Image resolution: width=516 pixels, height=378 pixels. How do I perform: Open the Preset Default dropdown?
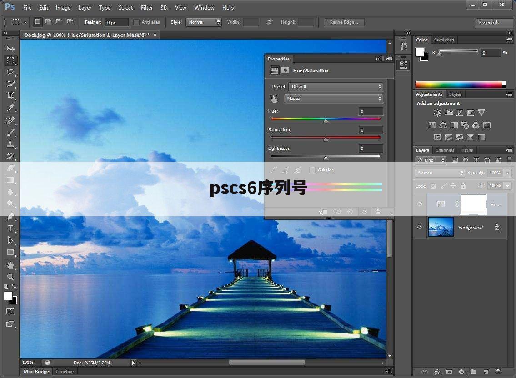click(336, 86)
